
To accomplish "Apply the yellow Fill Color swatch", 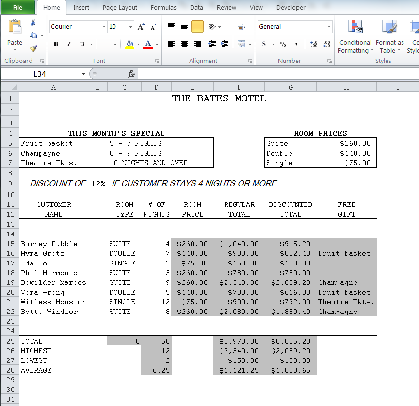I will 129,45.
